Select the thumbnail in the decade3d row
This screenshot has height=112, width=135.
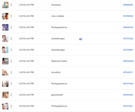(x=5, y=72)
